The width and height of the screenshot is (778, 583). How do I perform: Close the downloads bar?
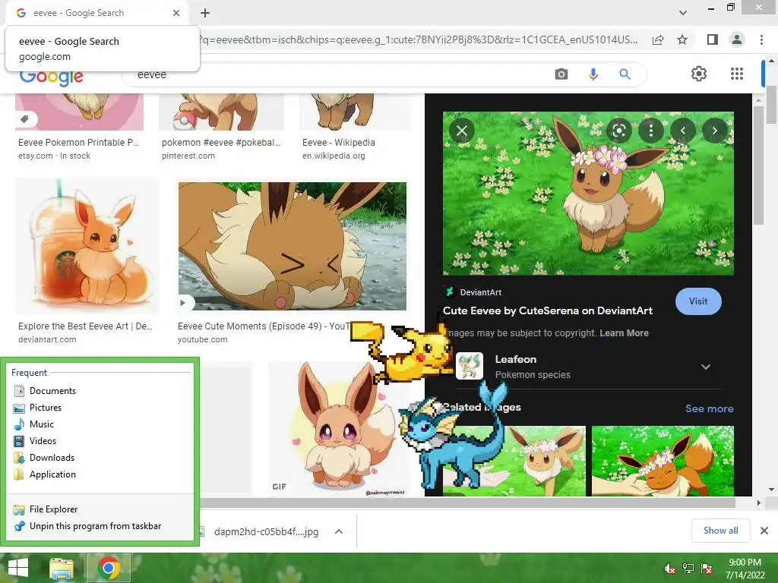(x=764, y=531)
